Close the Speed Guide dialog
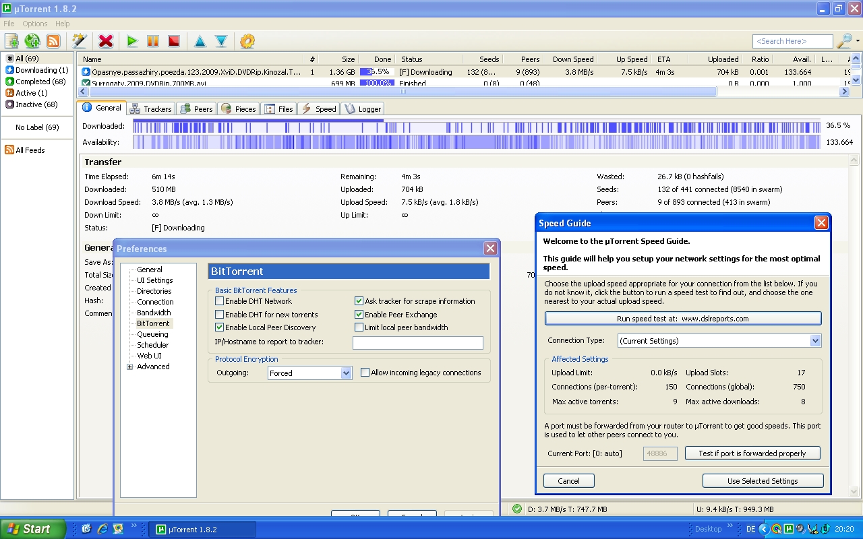The height and width of the screenshot is (539, 863). tap(821, 223)
